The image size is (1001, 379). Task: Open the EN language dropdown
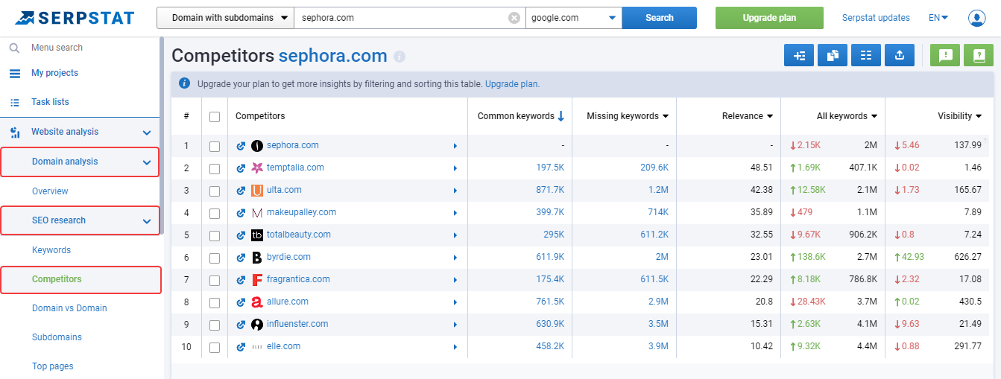[x=938, y=18]
